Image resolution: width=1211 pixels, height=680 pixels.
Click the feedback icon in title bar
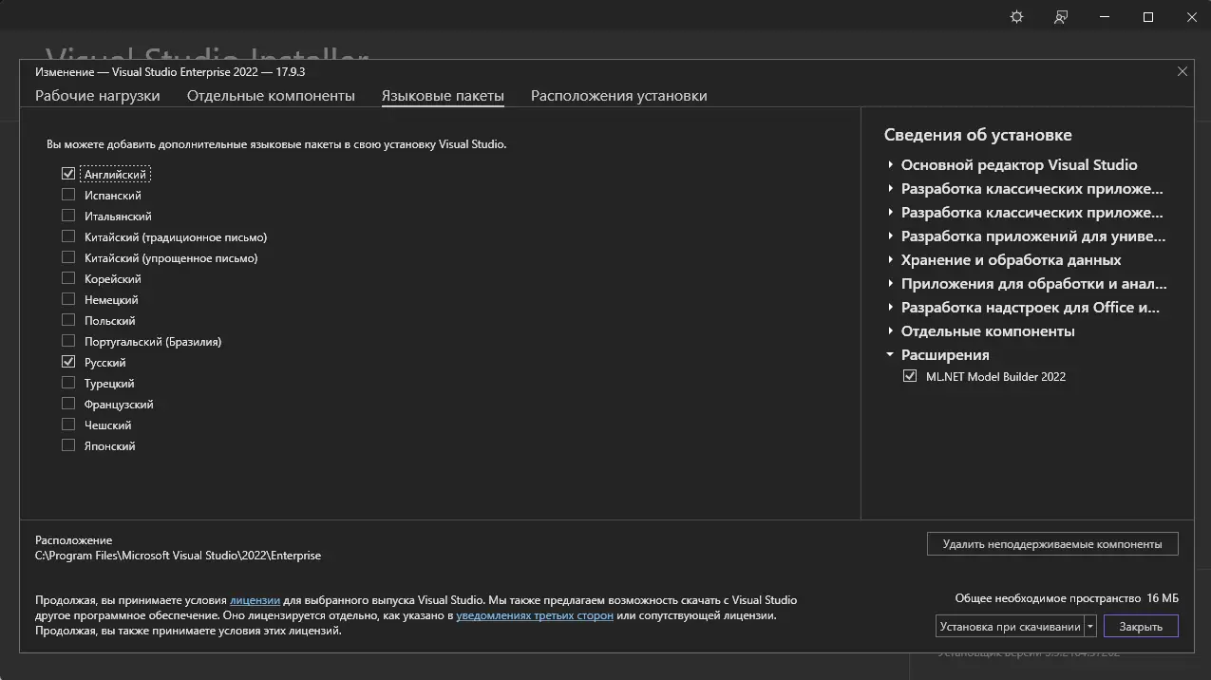pos(1061,17)
